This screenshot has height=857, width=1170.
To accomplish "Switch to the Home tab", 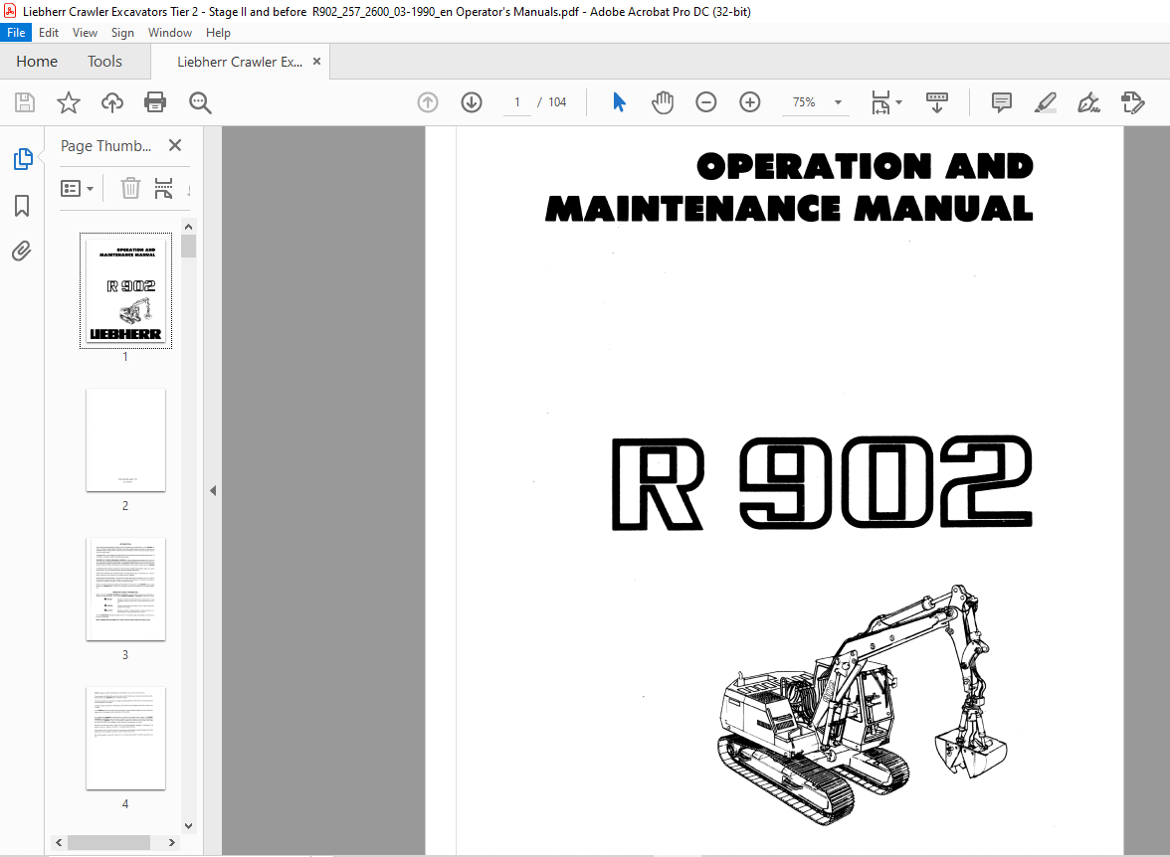I will click(37, 62).
